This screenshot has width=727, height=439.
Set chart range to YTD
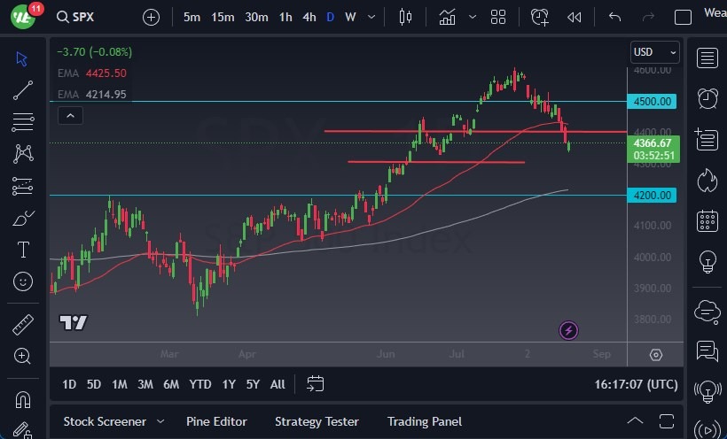pyautogui.click(x=200, y=384)
